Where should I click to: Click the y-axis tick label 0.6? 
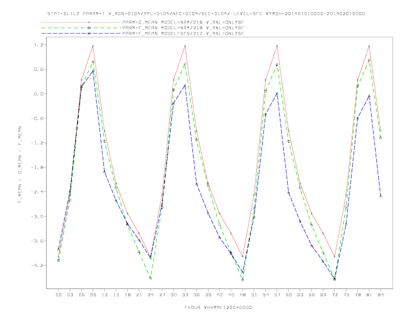coord(38,69)
